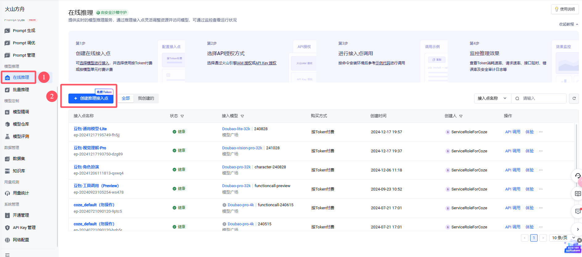582x257 pixels.
Task: Close the floating 50万tokens promo badge
Action: pos(580,240)
